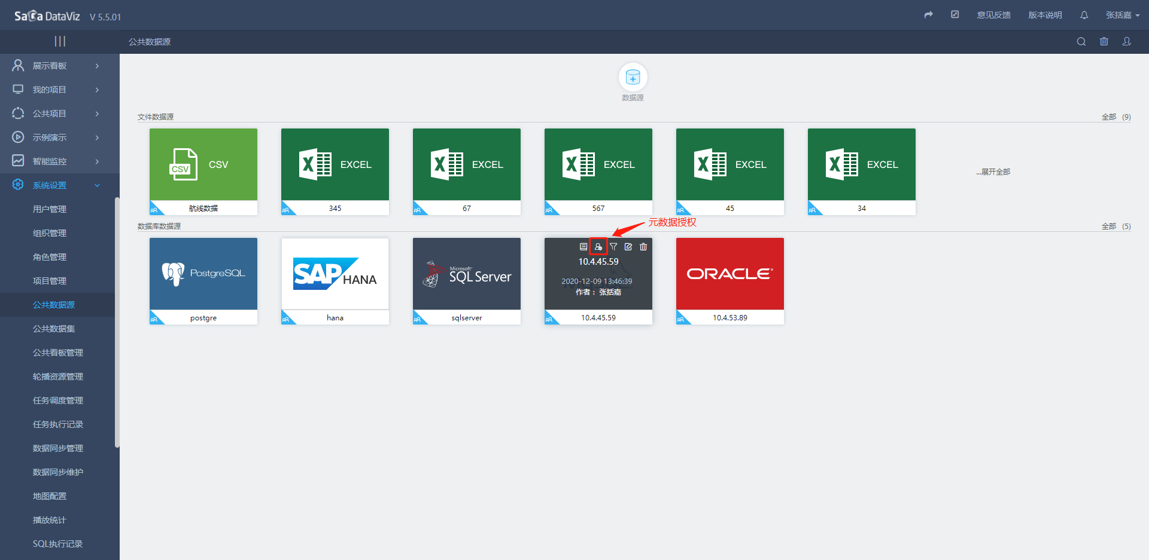Click 全部 (9) for file data sources
Screen dimensions: 1149x560
pos(1116,117)
